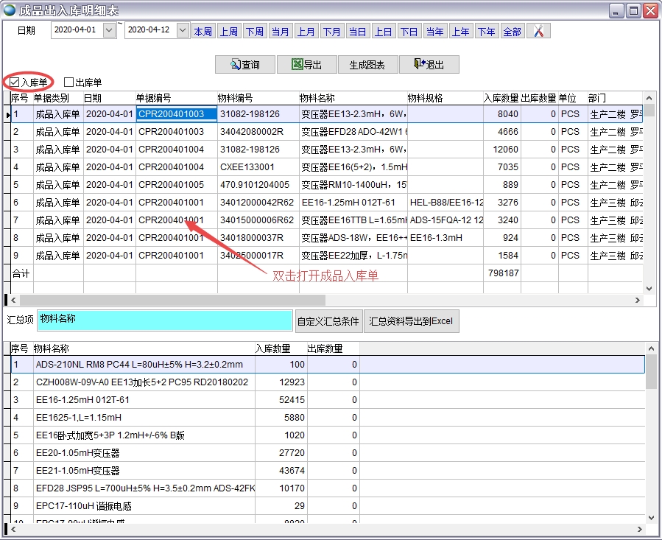Click the 生成图表 chart button

pyautogui.click(x=367, y=65)
